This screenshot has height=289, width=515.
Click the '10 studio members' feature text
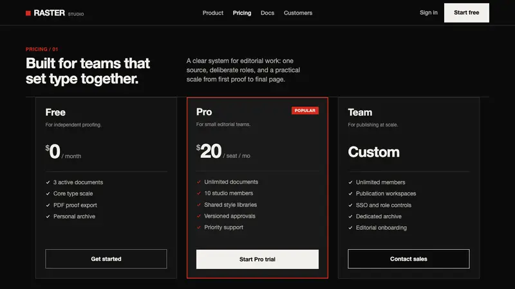(x=229, y=193)
